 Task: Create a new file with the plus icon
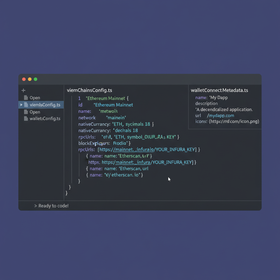[x=23, y=90]
